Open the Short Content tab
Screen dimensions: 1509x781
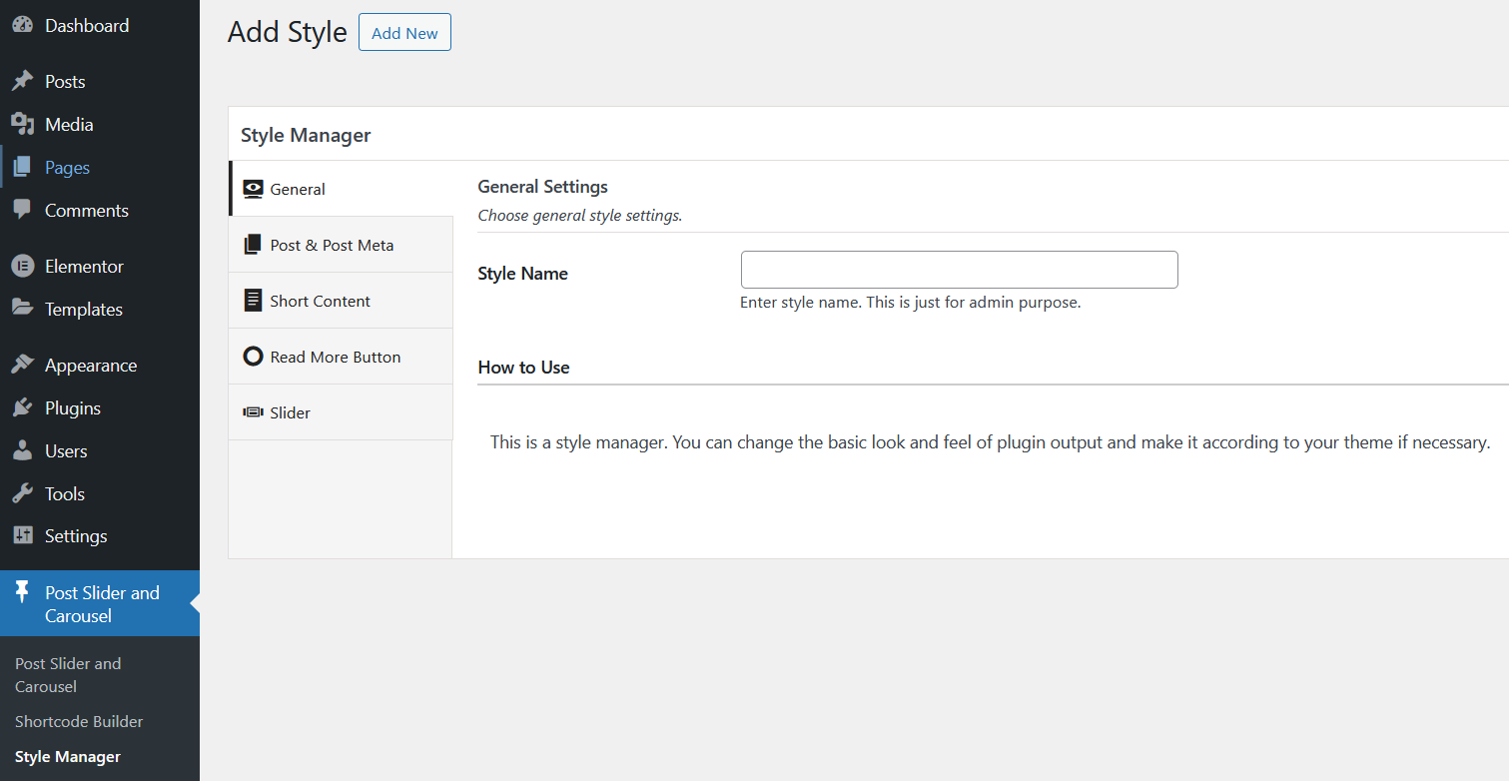[x=341, y=301]
